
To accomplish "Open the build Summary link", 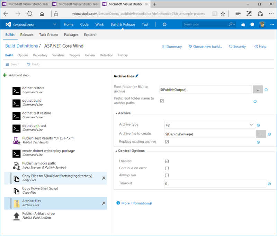I will tap(172, 47).
